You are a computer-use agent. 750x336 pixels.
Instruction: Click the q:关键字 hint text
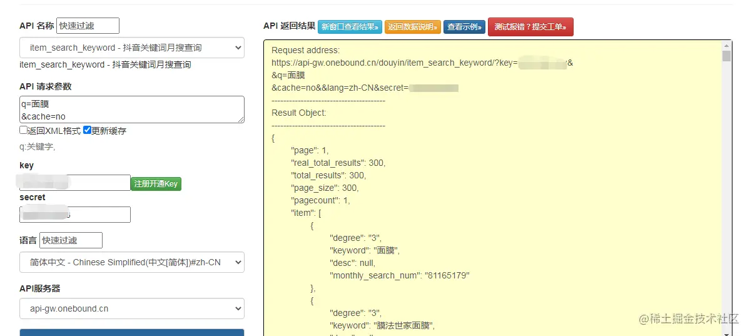click(38, 147)
